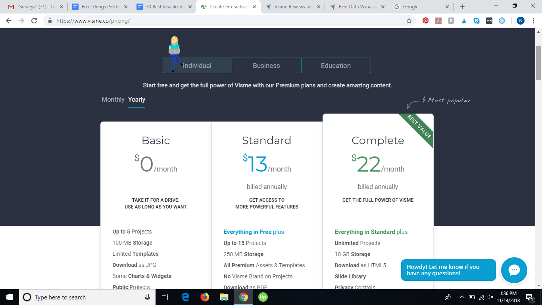Select the Individual plans tab
542x305 pixels.
click(197, 66)
